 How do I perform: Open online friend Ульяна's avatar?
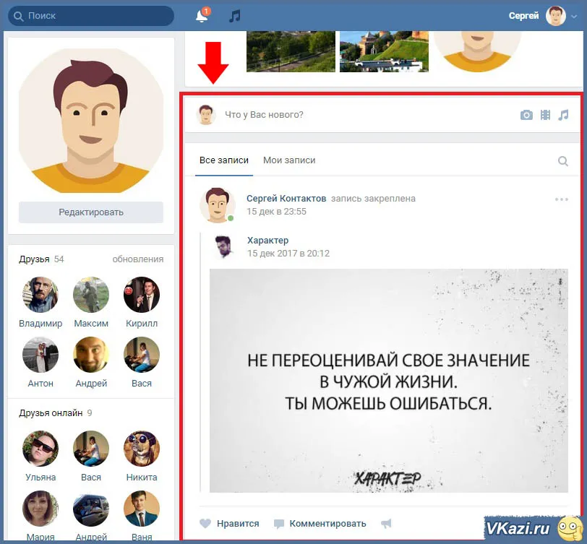click(x=40, y=449)
